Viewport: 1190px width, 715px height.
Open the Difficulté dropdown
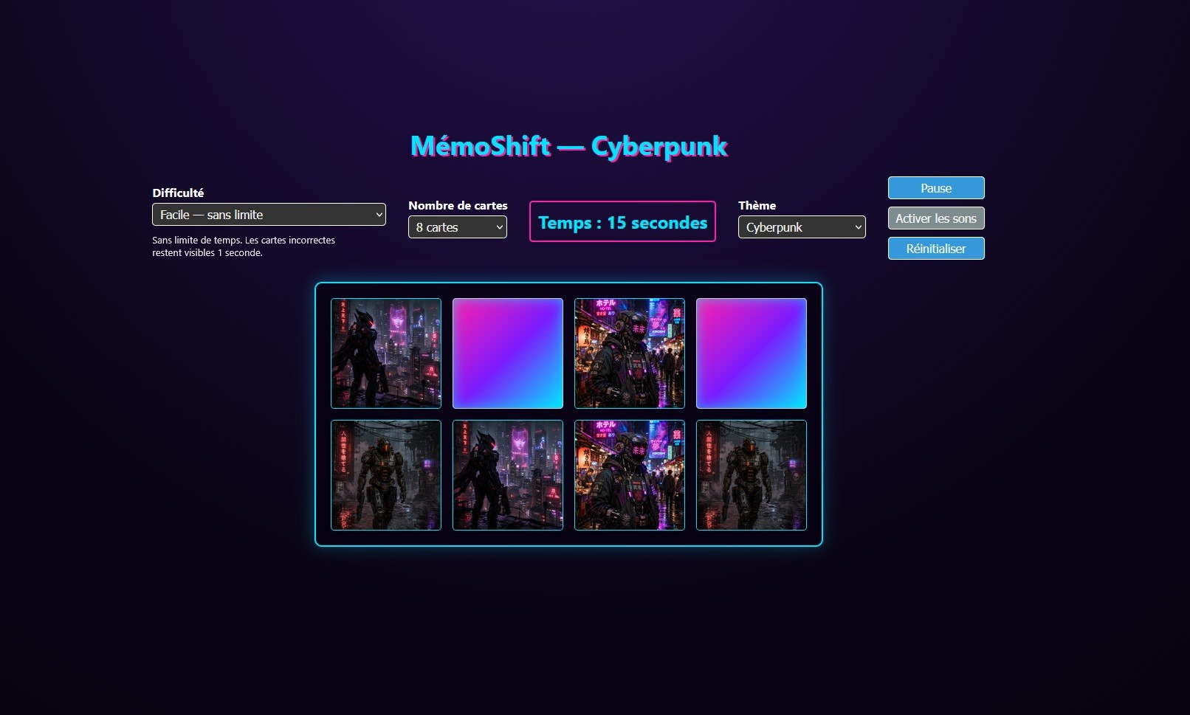tap(269, 215)
